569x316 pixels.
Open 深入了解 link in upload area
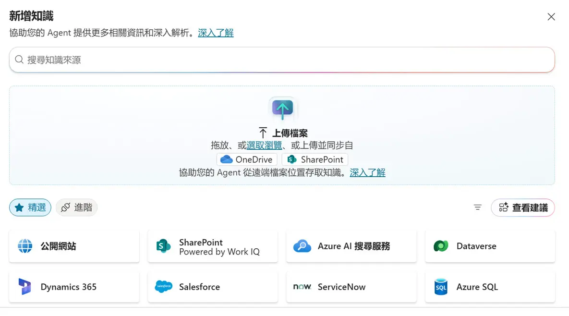pos(368,173)
